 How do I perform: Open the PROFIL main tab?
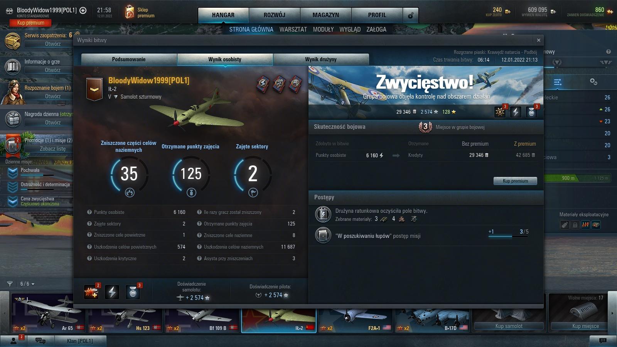point(377,15)
